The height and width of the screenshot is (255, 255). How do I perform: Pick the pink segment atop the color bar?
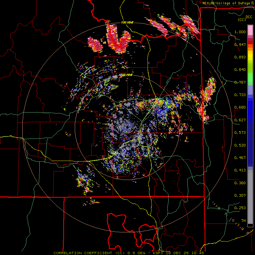click(250, 30)
